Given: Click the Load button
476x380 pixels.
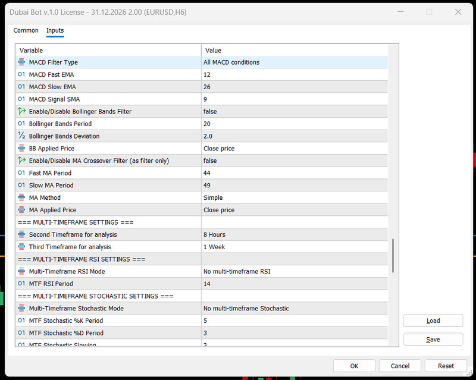Looking at the screenshot, I should pyautogui.click(x=433, y=321).
